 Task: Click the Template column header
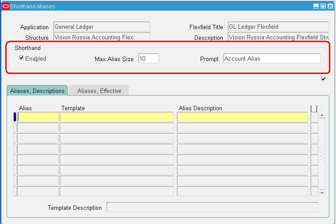pos(73,108)
